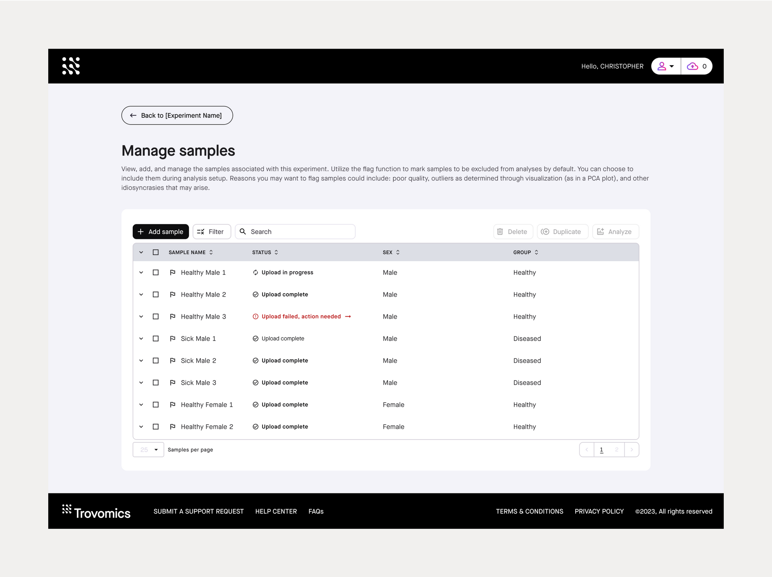The height and width of the screenshot is (577, 772).
Task: Expand the Sick Male 2 row
Action: (141, 360)
